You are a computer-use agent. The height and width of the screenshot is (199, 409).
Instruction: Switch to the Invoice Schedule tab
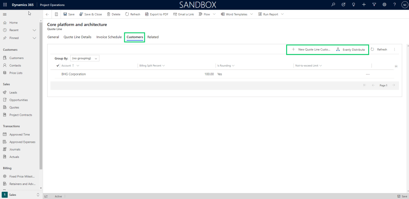109,37
